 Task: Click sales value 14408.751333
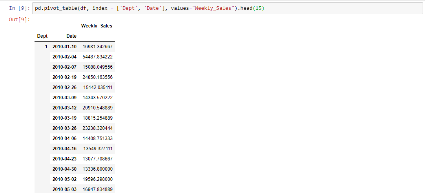(x=98, y=138)
